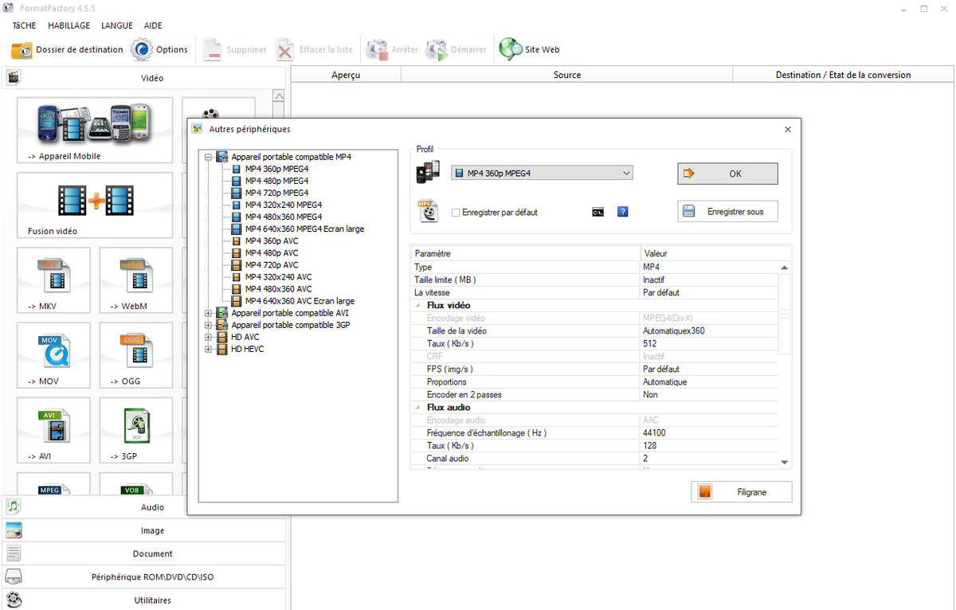
Task: Select MP4 720p MPEG4 in the tree
Action: (276, 193)
